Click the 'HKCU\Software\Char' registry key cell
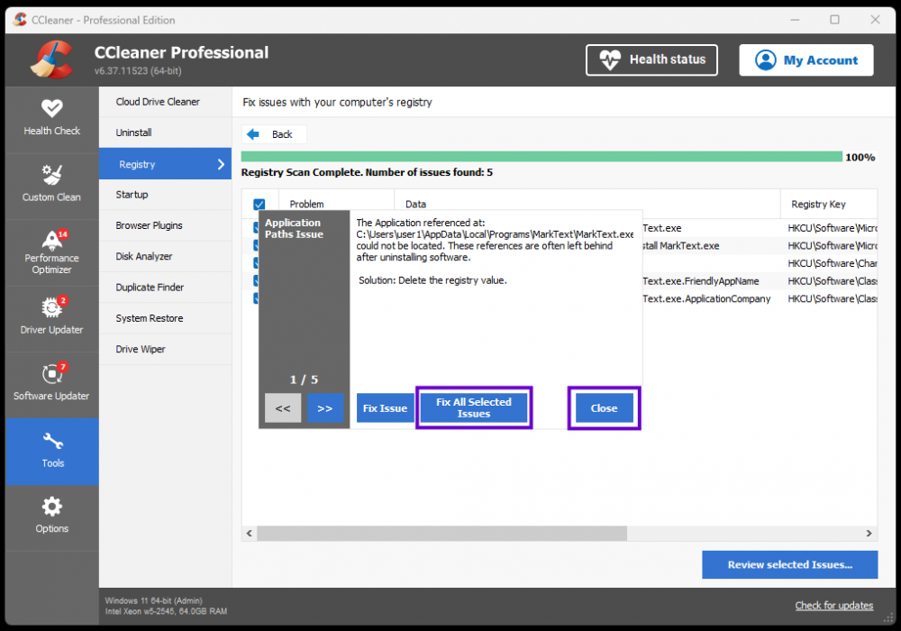The height and width of the screenshot is (631, 901). pyautogui.click(x=832, y=263)
